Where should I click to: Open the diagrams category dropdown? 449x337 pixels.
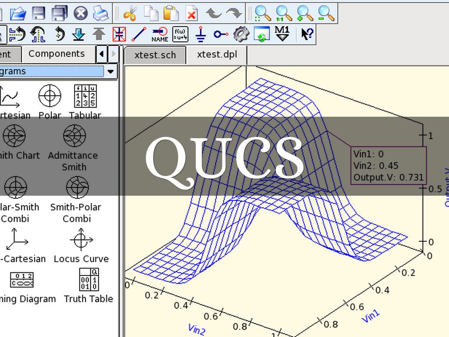tap(110, 71)
